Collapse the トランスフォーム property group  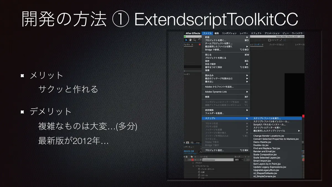click(x=193, y=166)
